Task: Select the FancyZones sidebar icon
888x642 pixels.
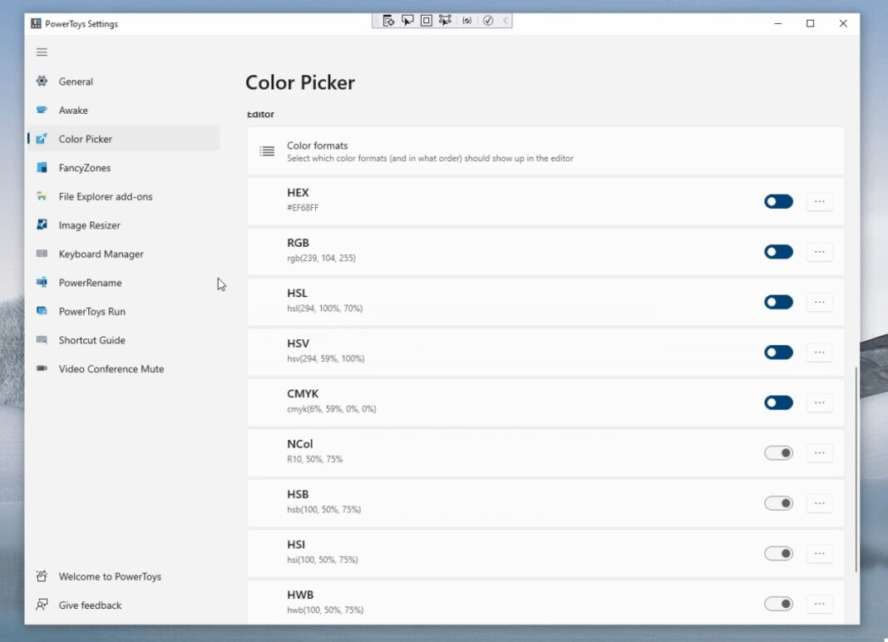Action: [x=42, y=167]
